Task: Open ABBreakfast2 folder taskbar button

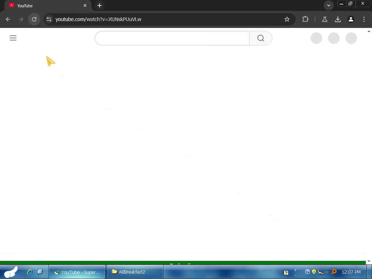Action: 135,272
